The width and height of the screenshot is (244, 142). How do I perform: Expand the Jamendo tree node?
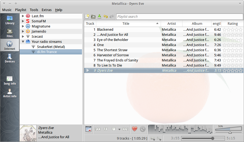coord(23,31)
